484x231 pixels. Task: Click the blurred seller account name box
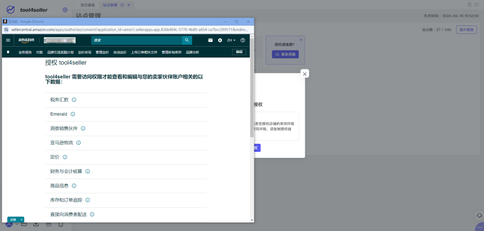[x=60, y=41]
